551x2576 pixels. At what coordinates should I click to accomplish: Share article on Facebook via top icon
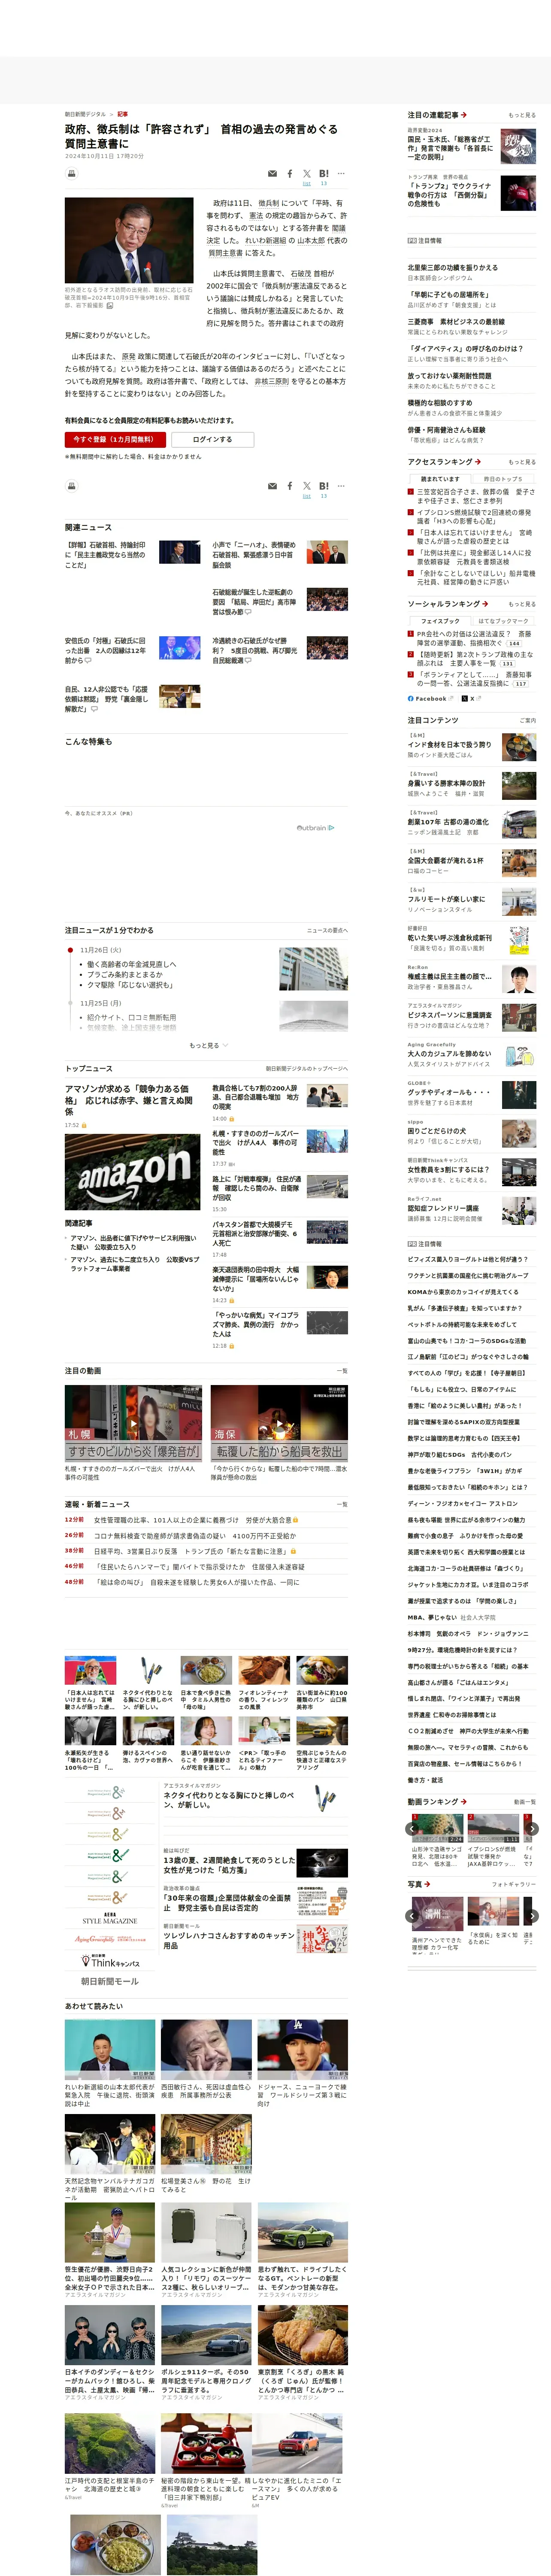(x=290, y=174)
